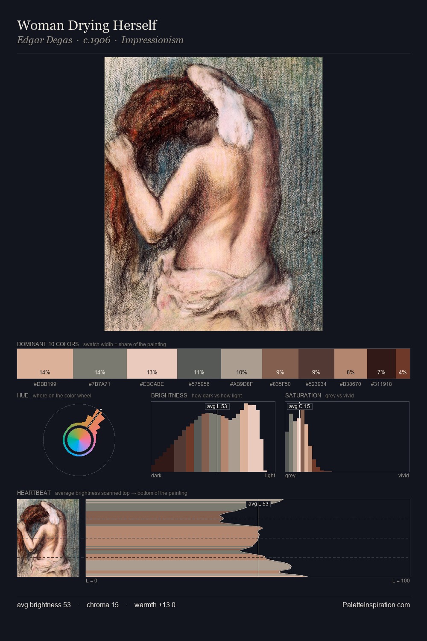
Task: Click footer stat "warmth +13.0"
Action: click(155, 605)
